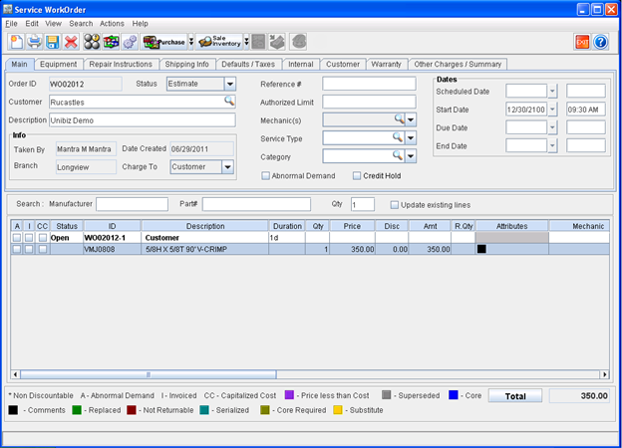Open the Actions menu
Image resolution: width=622 pixels, height=448 pixels.
[x=112, y=24]
